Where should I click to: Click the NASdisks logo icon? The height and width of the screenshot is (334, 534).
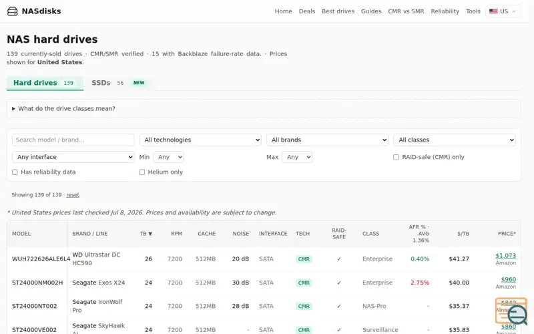[x=12, y=11]
